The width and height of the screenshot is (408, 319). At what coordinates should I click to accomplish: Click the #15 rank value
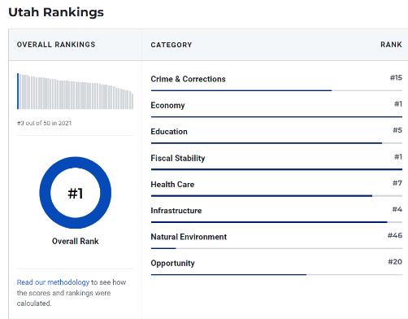point(396,78)
